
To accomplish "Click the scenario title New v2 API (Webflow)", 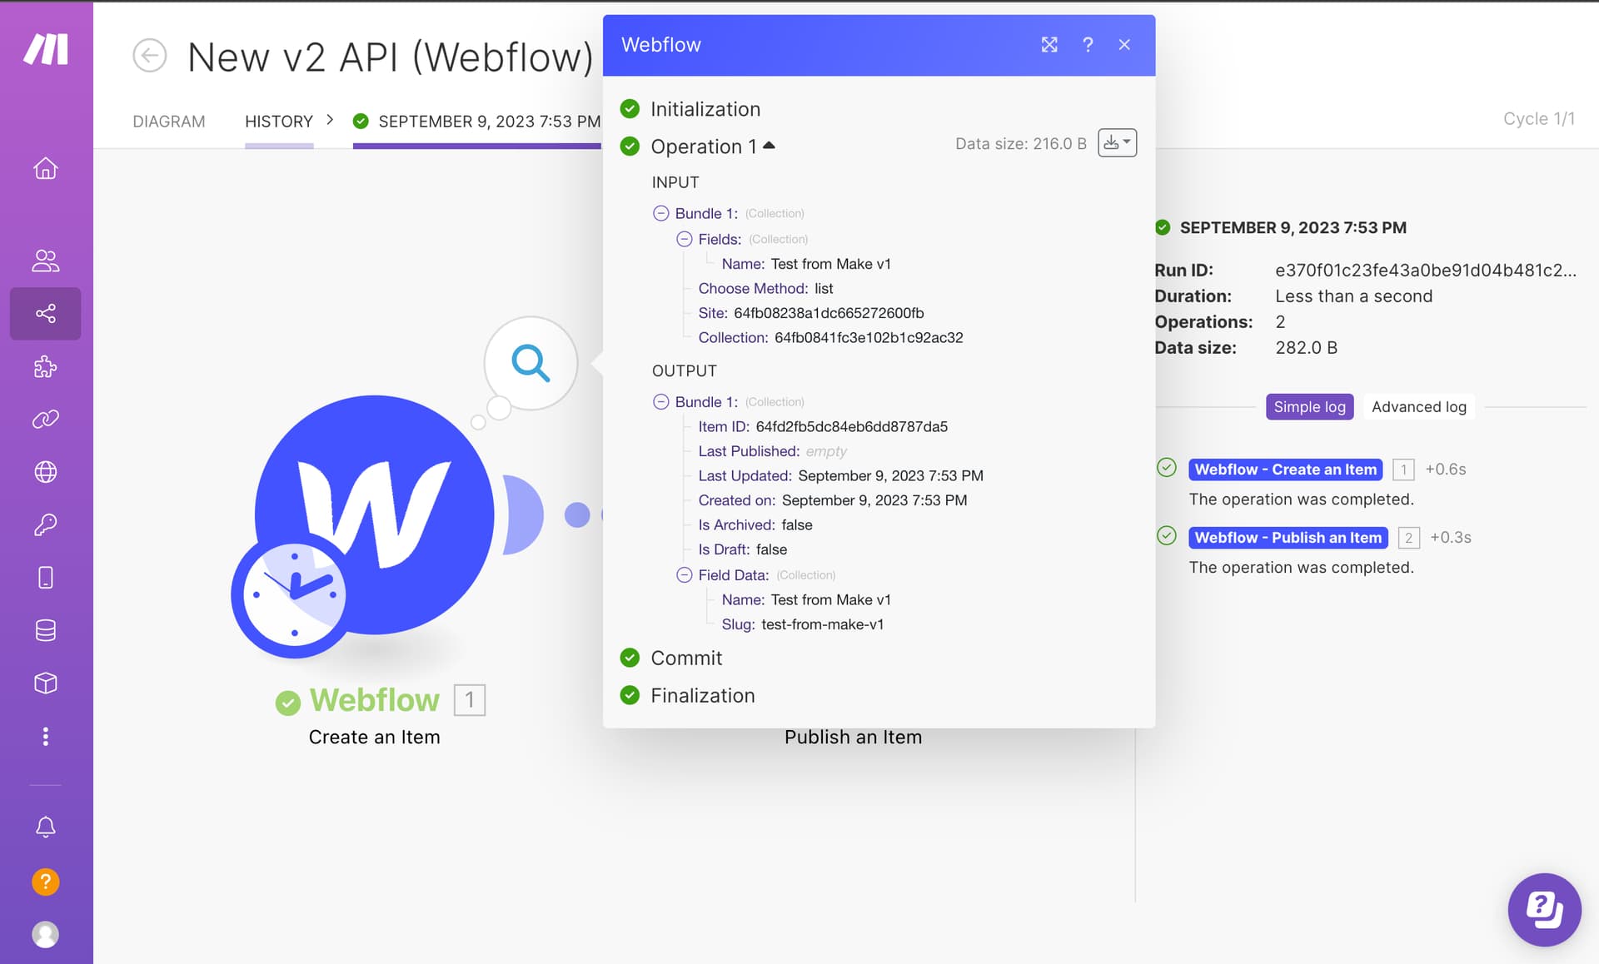I will [390, 57].
